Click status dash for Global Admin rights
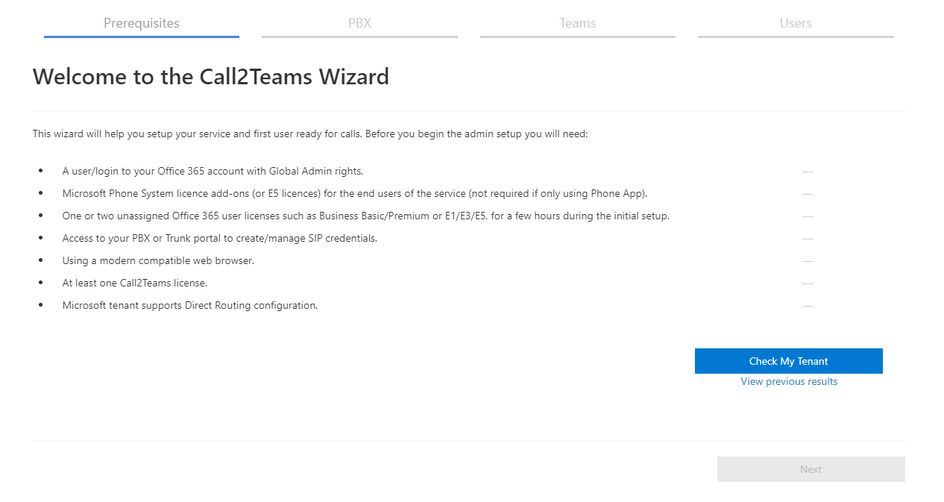 point(808,172)
